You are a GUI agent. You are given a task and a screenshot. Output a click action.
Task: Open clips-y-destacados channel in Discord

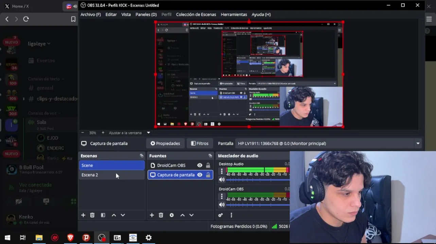click(x=53, y=99)
